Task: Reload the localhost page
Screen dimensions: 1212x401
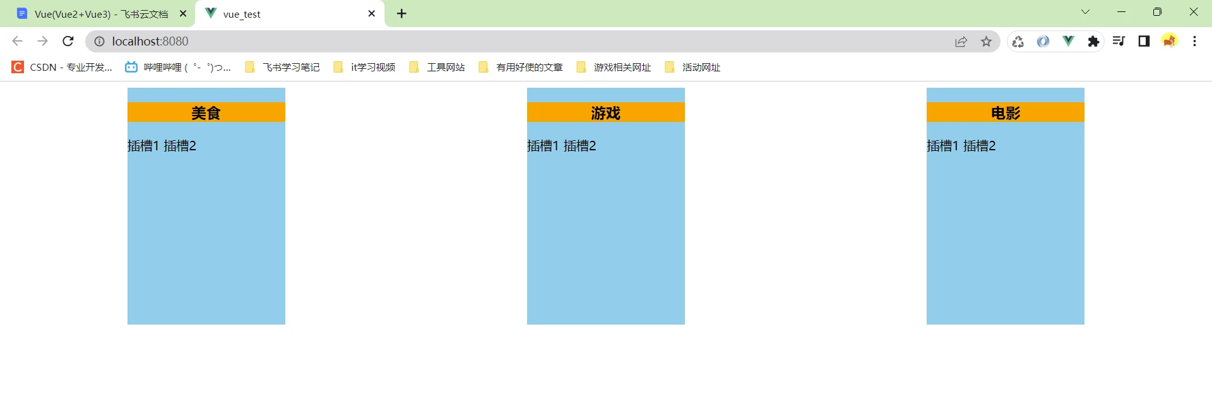Action: 68,42
